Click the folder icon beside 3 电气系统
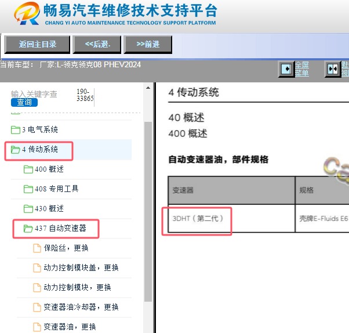The image size is (349, 333). [15, 130]
